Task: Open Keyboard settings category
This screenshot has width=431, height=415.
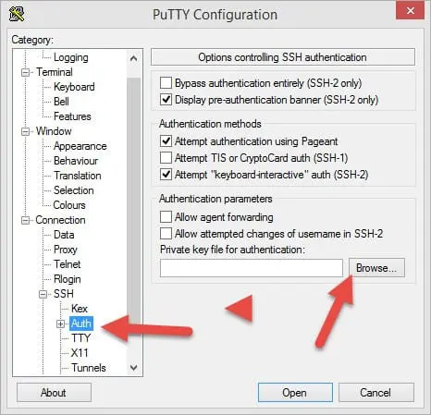Action: point(74,87)
